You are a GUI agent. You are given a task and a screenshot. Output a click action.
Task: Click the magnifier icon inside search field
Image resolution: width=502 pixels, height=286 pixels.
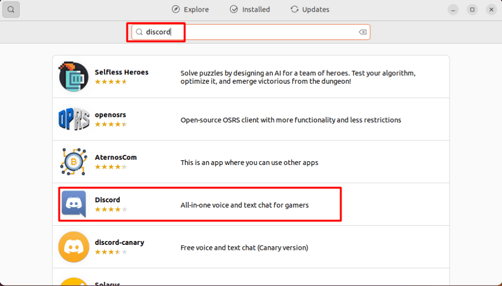(x=139, y=32)
